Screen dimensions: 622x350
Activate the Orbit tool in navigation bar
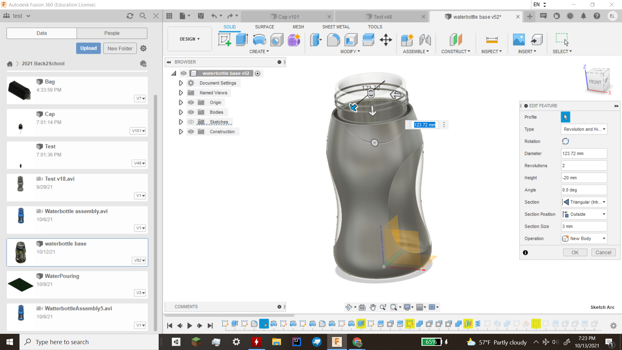(x=350, y=307)
